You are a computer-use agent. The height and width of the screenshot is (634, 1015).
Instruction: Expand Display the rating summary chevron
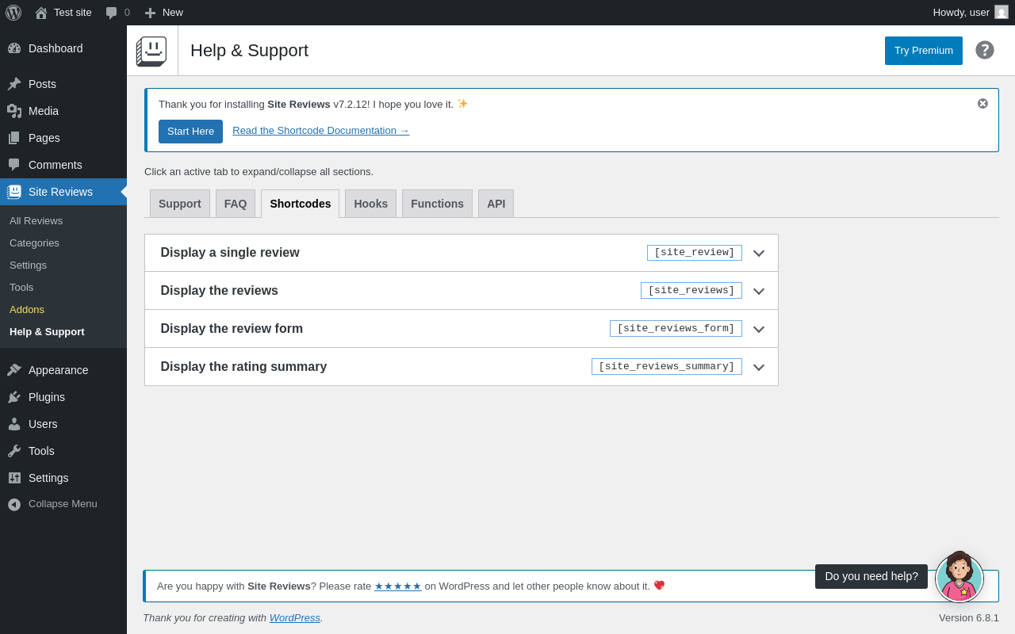(x=759, y=368)
